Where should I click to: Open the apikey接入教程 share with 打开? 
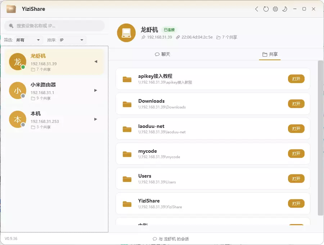296,79
